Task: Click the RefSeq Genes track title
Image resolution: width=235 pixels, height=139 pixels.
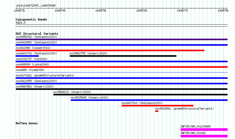Action: 27,123
